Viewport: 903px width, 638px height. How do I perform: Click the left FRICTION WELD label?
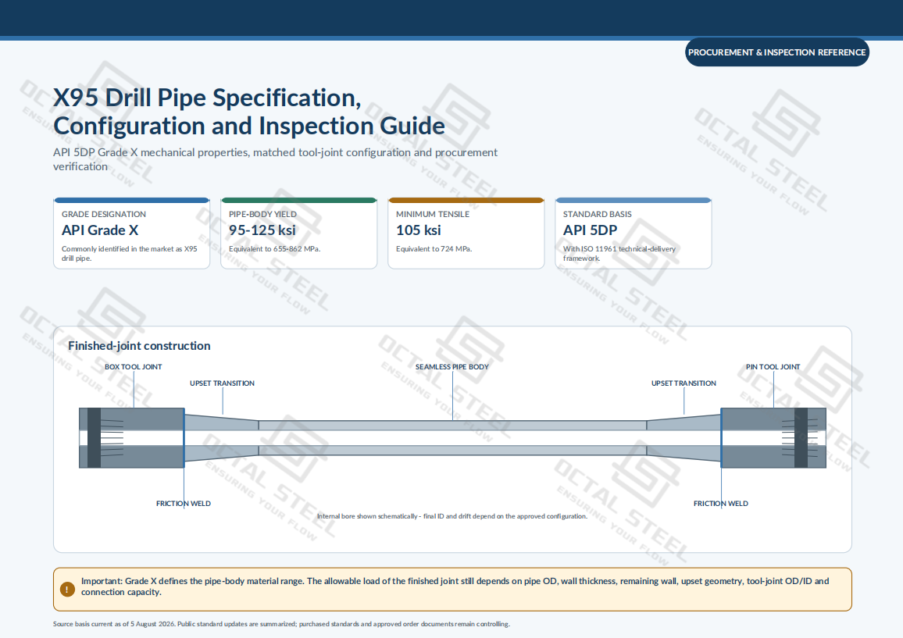pyautogui.click(x=184, y=503)
